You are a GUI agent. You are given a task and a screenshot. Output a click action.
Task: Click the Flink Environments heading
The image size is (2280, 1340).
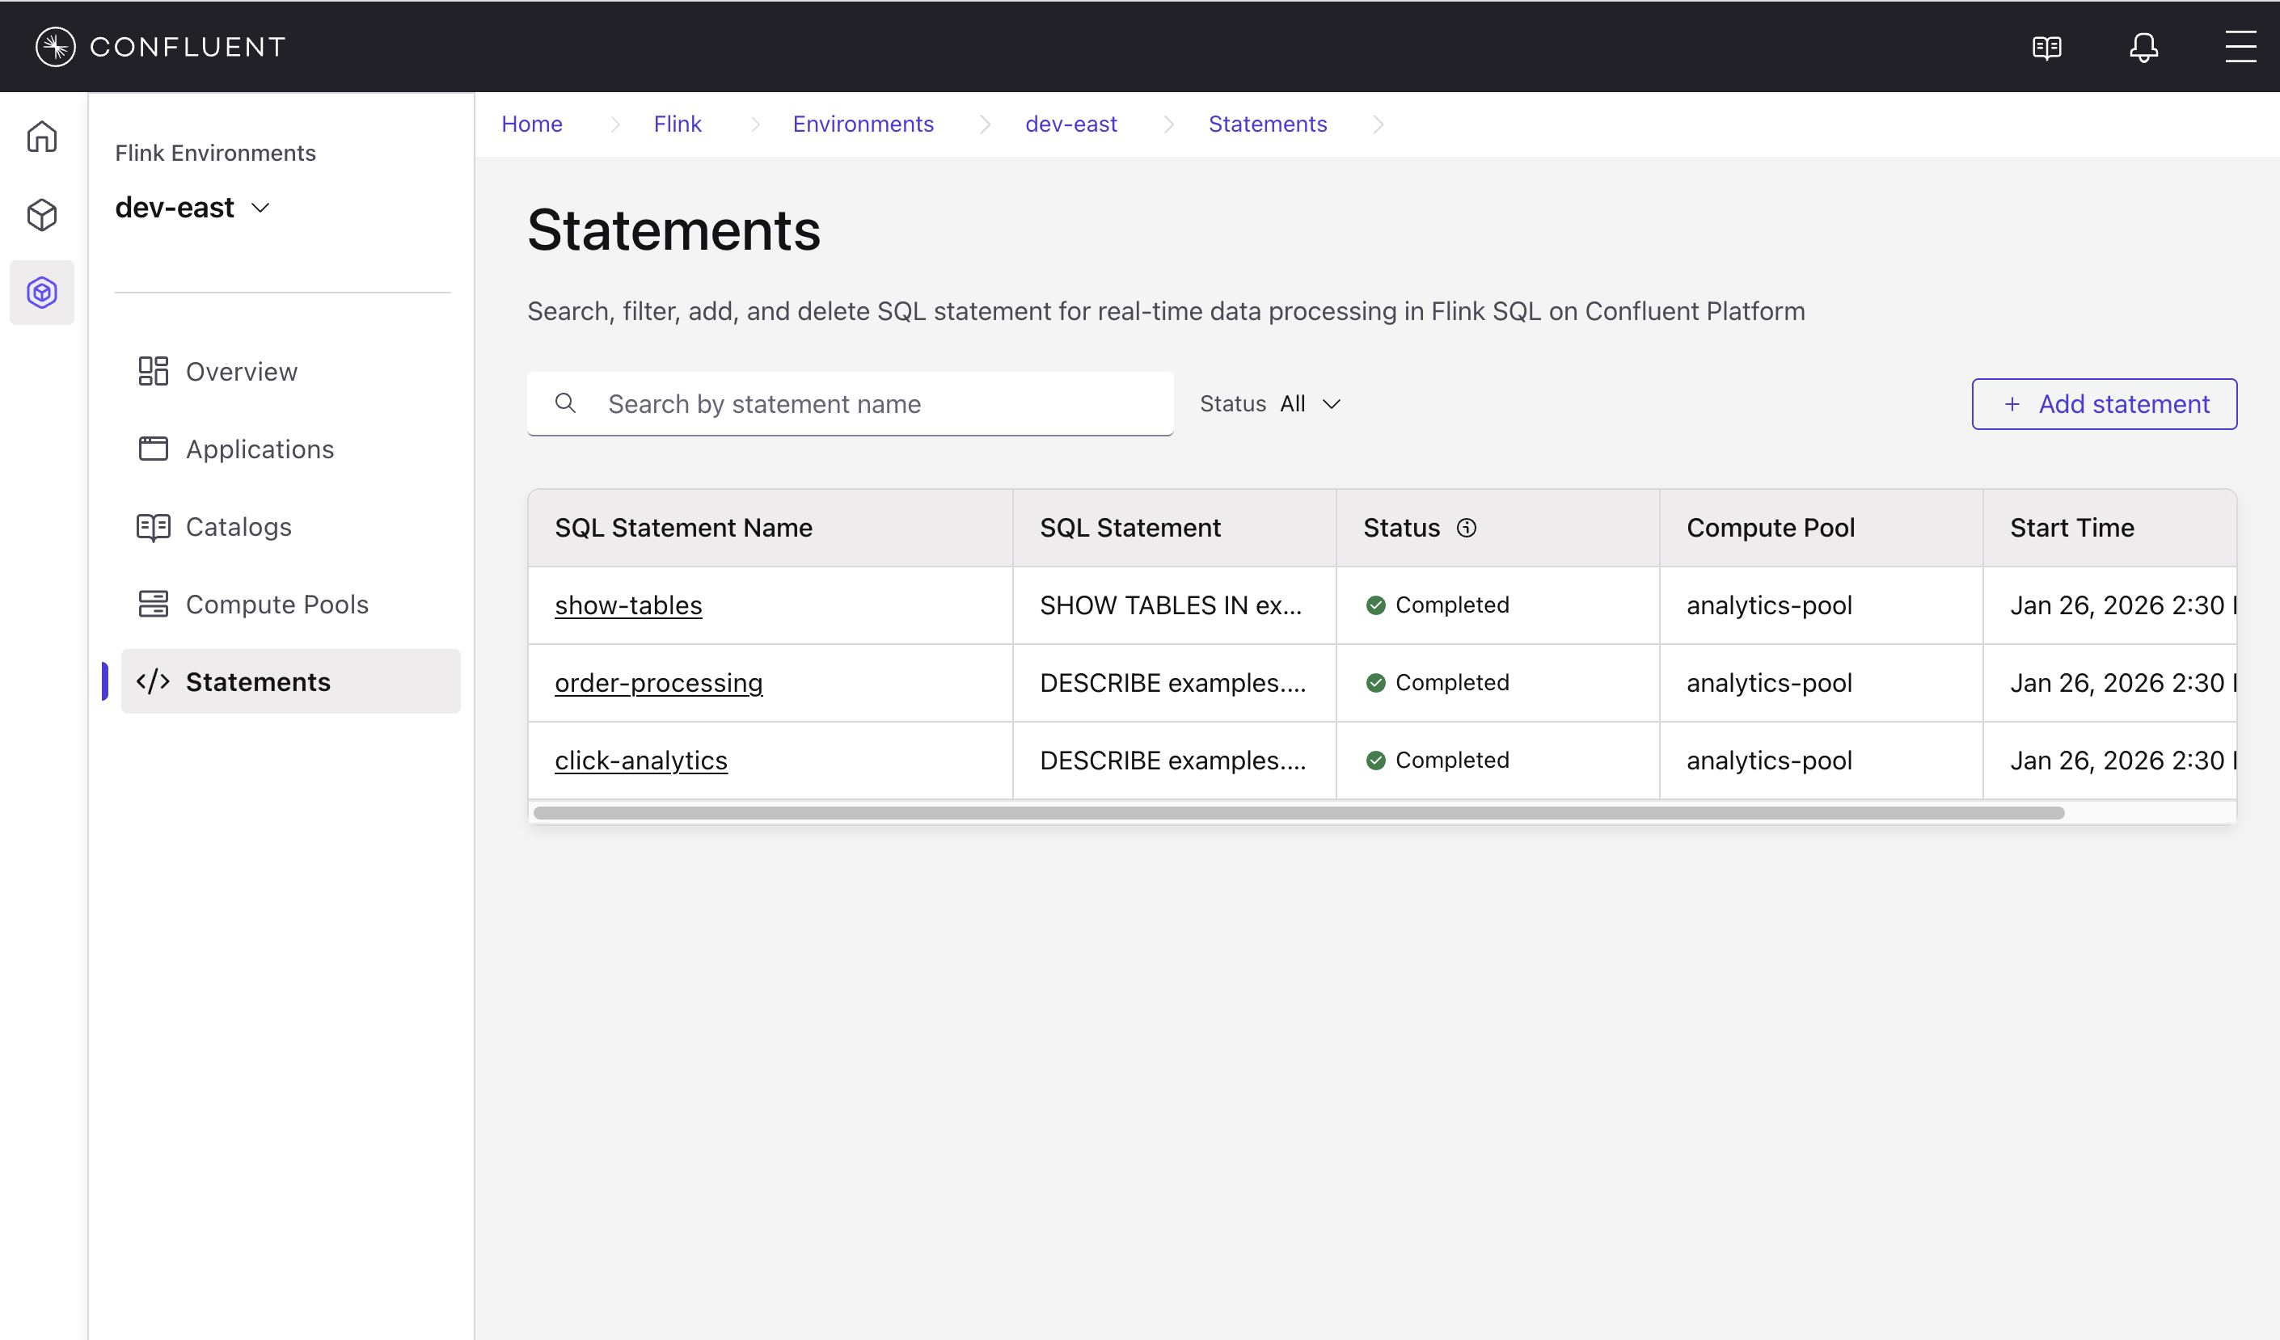click(x=215, y=153)
